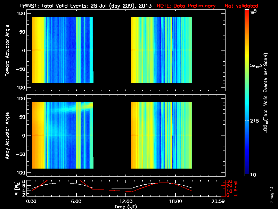The width and height of the screenshot is (278, 209).
Task: Click the morning data block in Away panel
Action: [63, 135]
